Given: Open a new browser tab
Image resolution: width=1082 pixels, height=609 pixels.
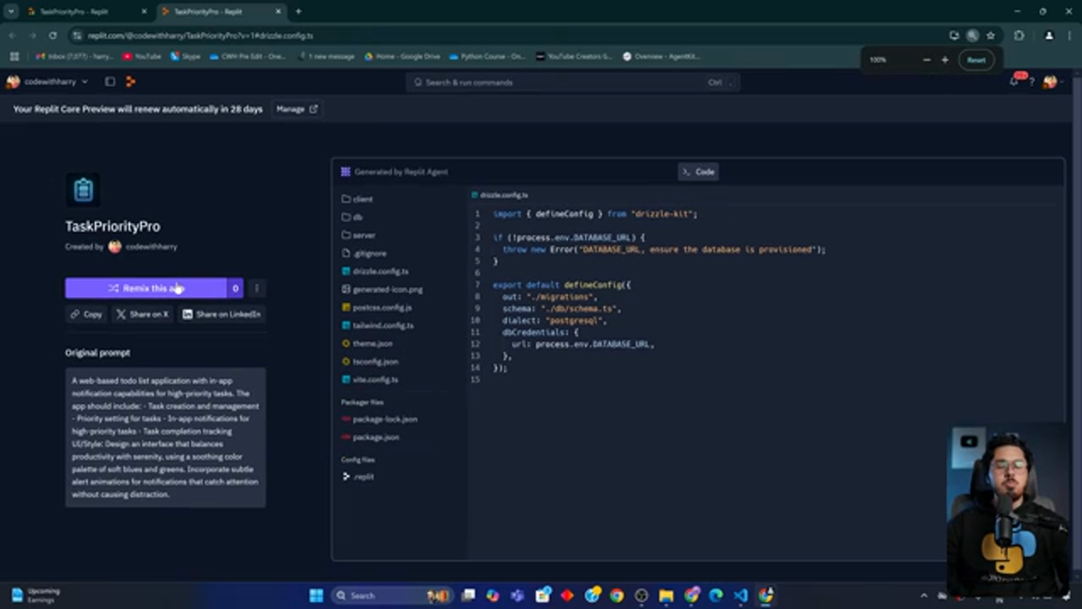Looking at the screenshot, I should coord(298,12).
